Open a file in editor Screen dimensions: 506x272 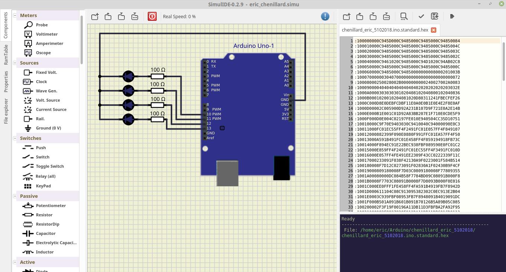coord(360,16)
